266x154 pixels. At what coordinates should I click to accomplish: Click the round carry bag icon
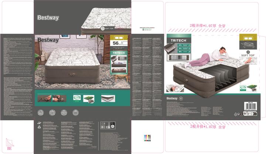coord(76,112)
